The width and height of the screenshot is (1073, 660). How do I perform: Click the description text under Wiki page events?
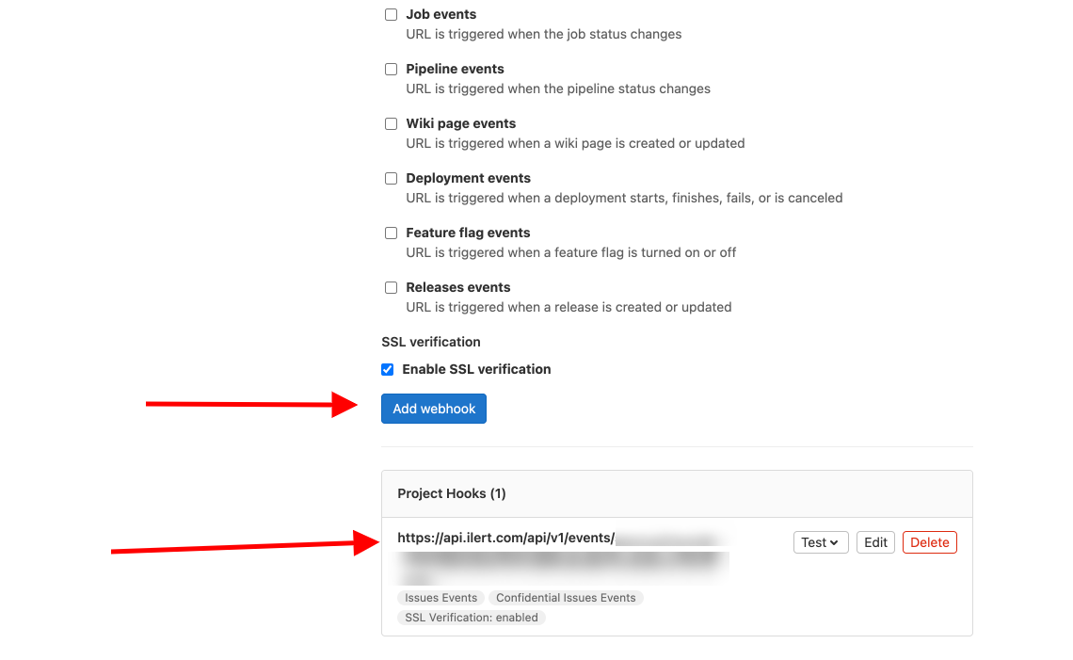pyautogui.click(x=575, y=144)
